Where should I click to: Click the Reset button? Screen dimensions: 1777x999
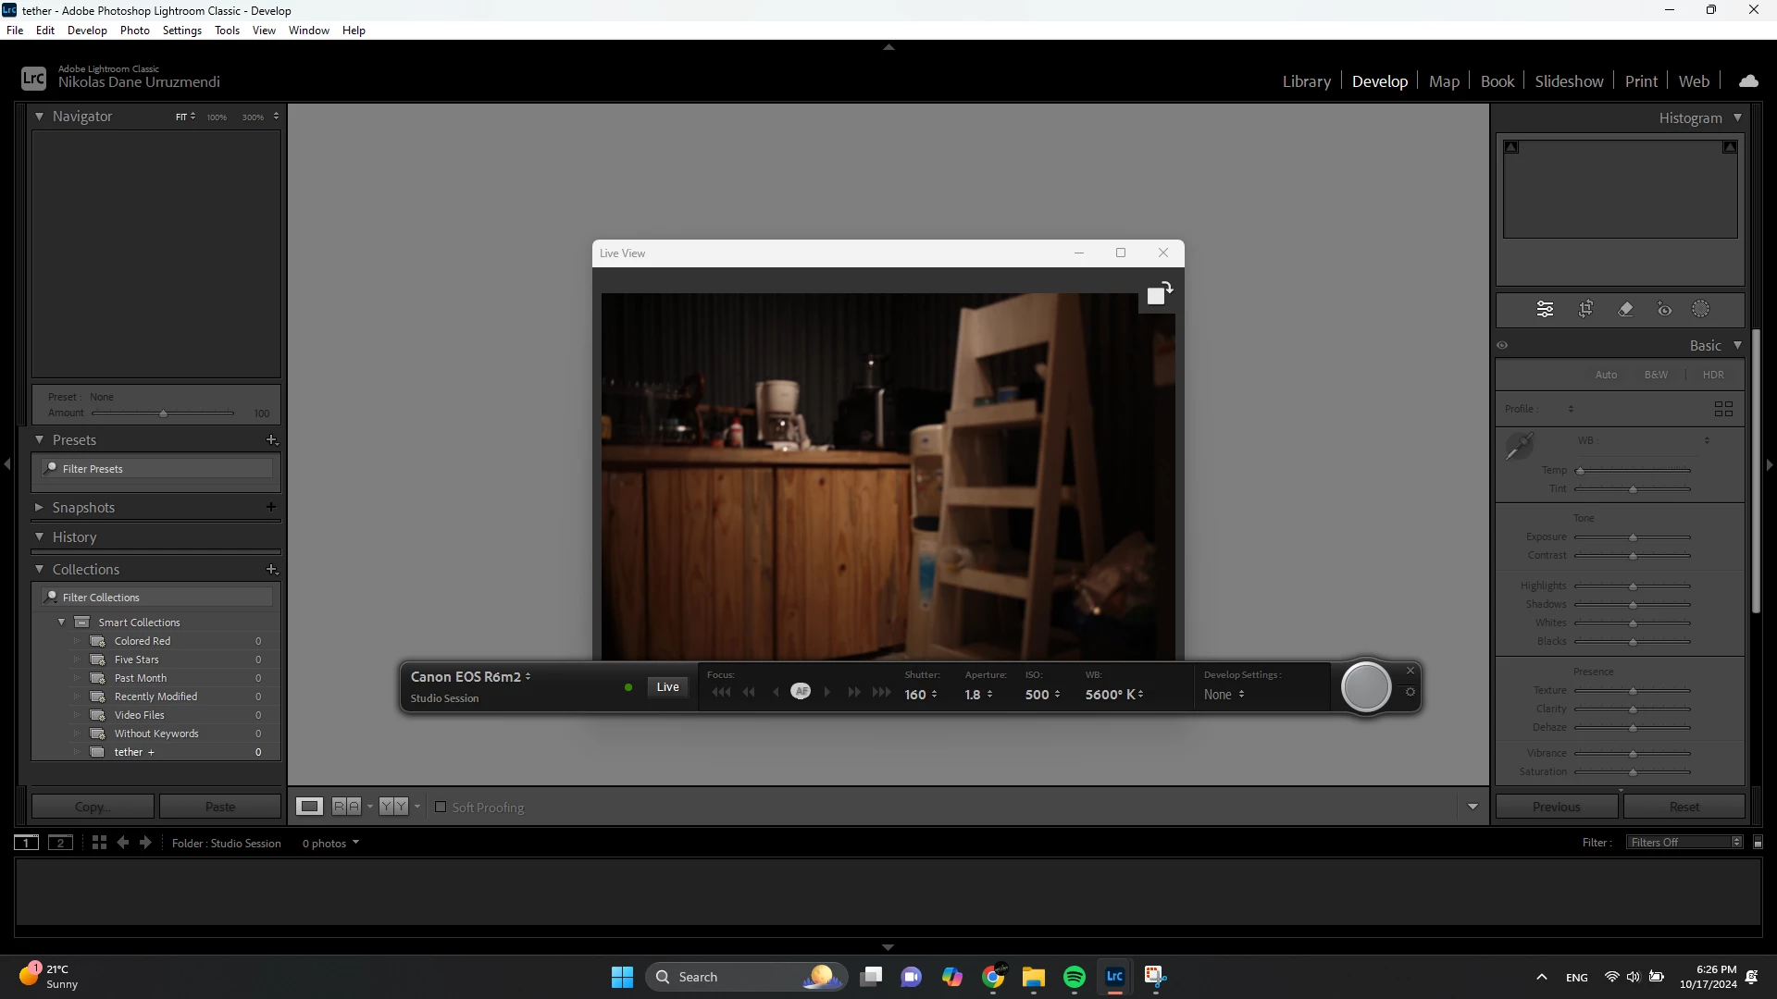[x=1684, y=808]
